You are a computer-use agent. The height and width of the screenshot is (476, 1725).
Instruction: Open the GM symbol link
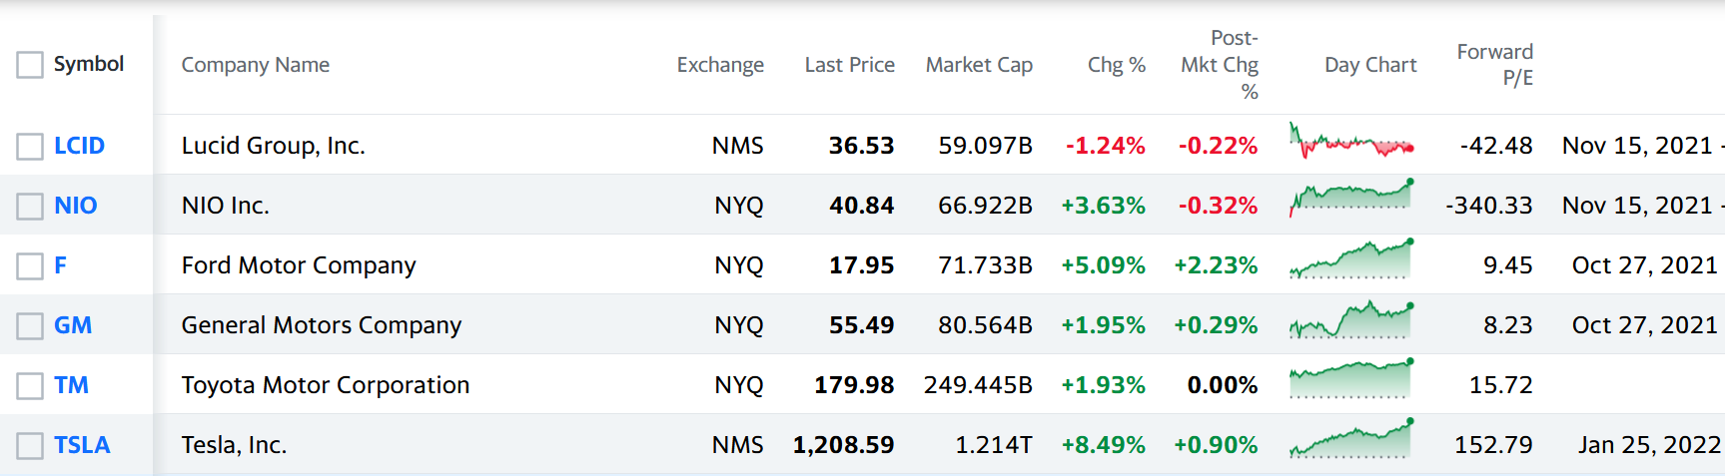click(x=73, y=325)
